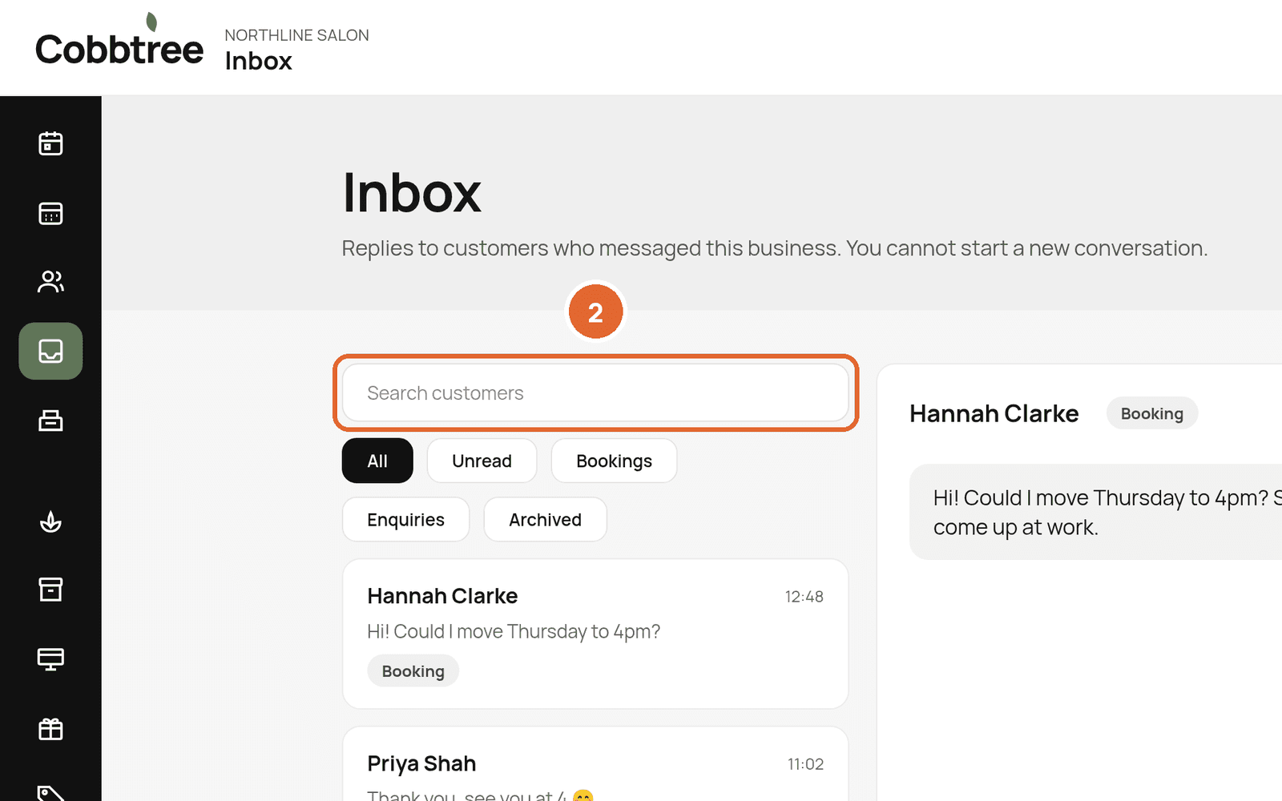
Task: Click the 11:02 timestamp
Action: (805, 764)
